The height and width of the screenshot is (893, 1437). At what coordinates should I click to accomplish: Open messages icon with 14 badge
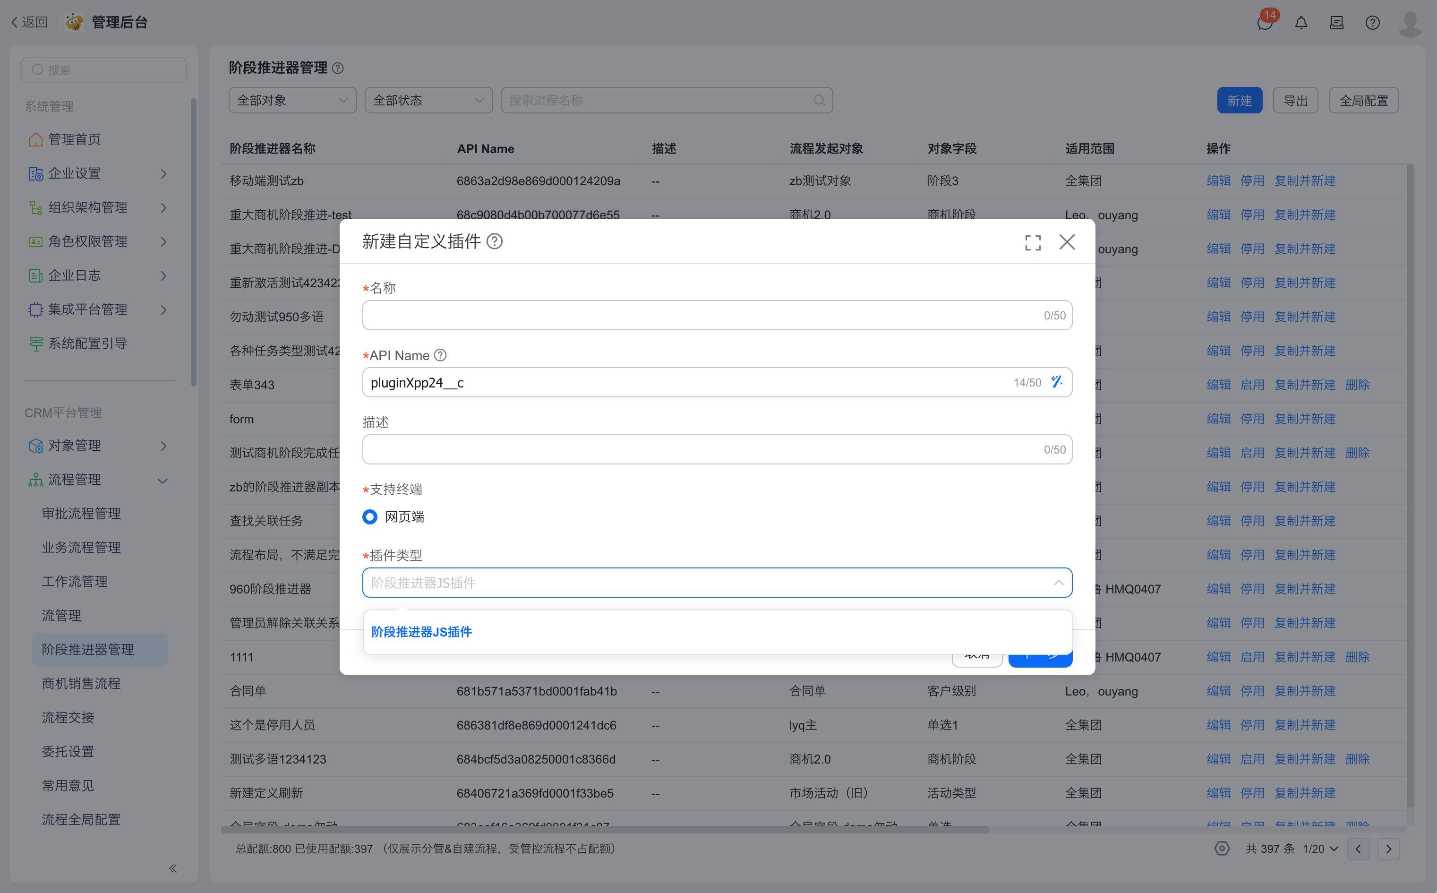[x=1264, y=23]
